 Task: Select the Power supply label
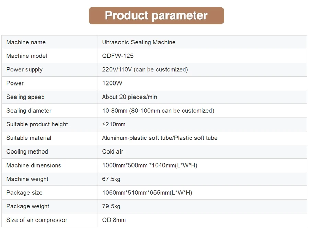click(24, 70)
